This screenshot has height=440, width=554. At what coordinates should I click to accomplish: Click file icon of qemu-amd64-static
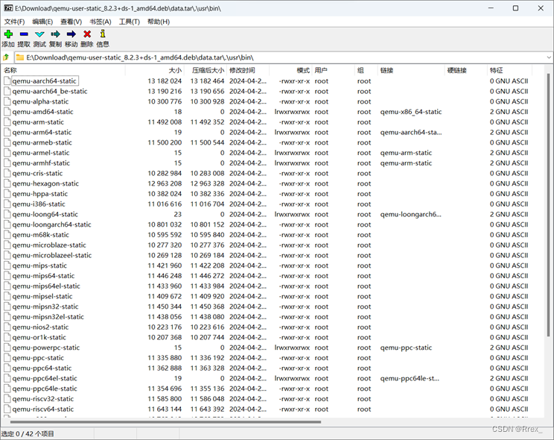(x=7, y=112)
